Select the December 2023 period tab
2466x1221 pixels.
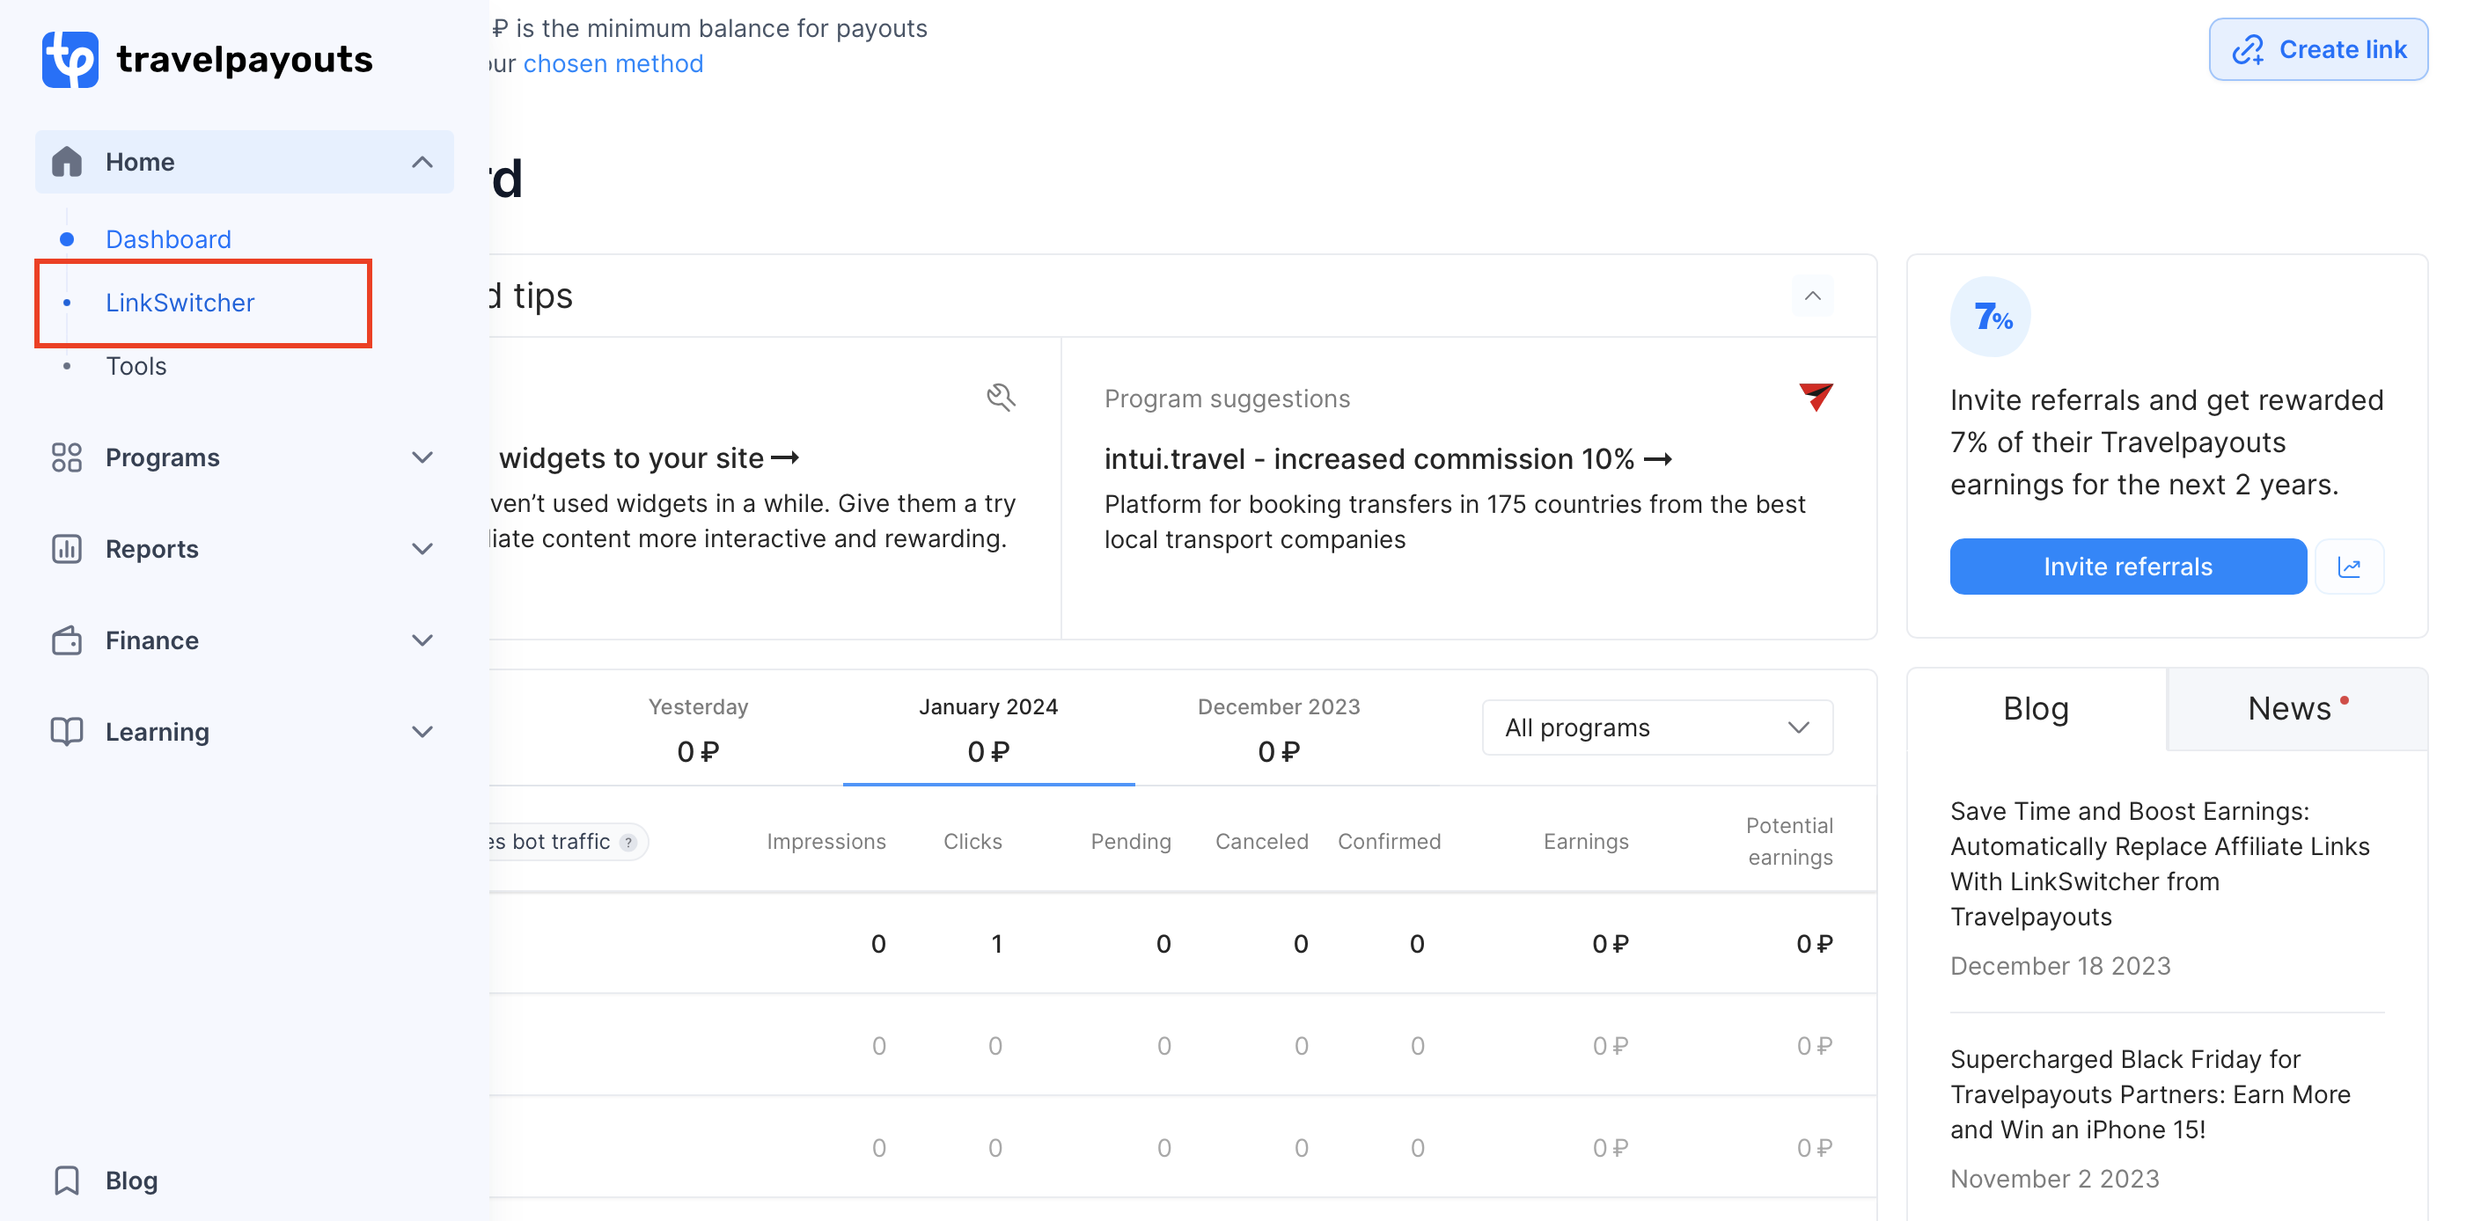coord(1278,729)
